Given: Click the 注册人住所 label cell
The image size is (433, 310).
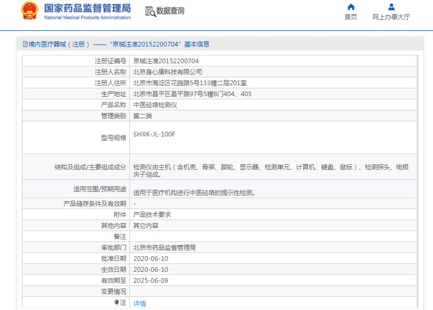Looking at the screenshot, I should [76, 83].
